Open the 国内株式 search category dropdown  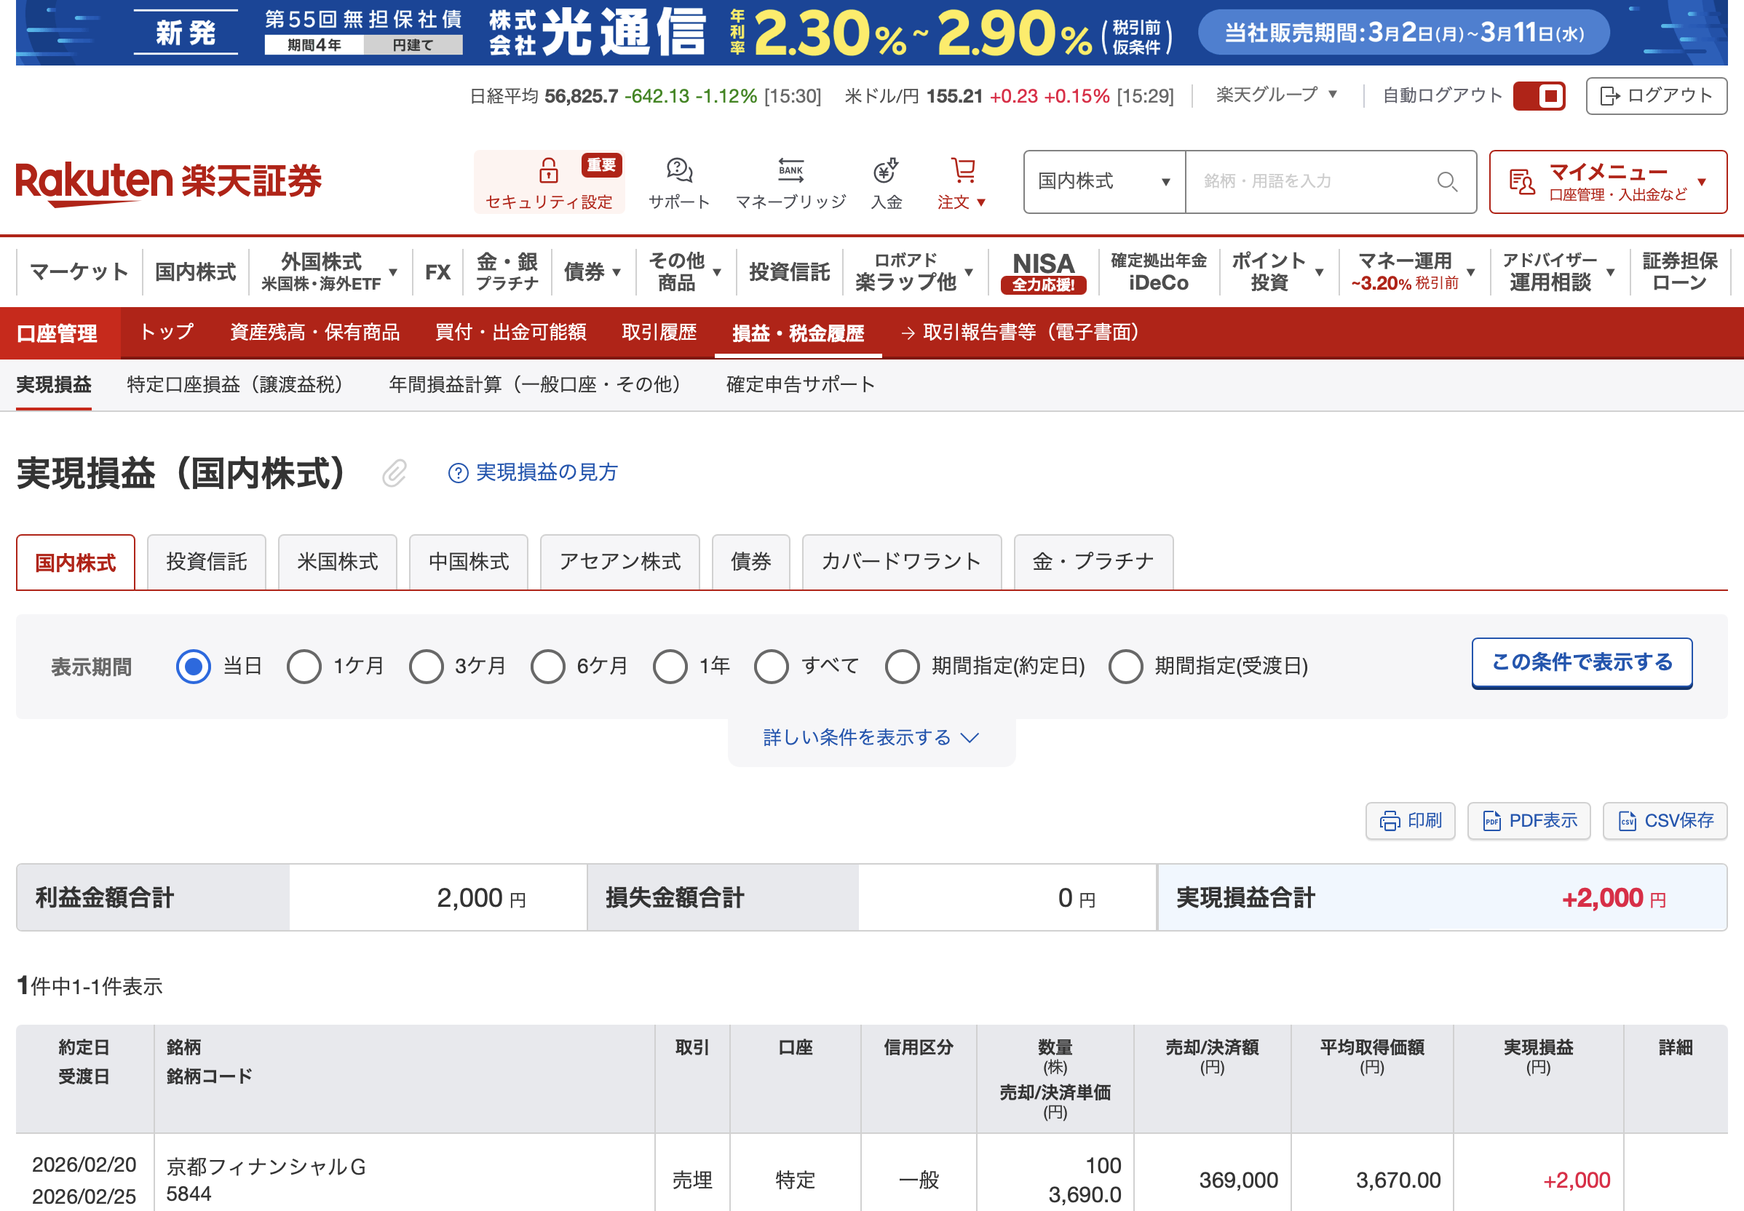pos(1103,182)
